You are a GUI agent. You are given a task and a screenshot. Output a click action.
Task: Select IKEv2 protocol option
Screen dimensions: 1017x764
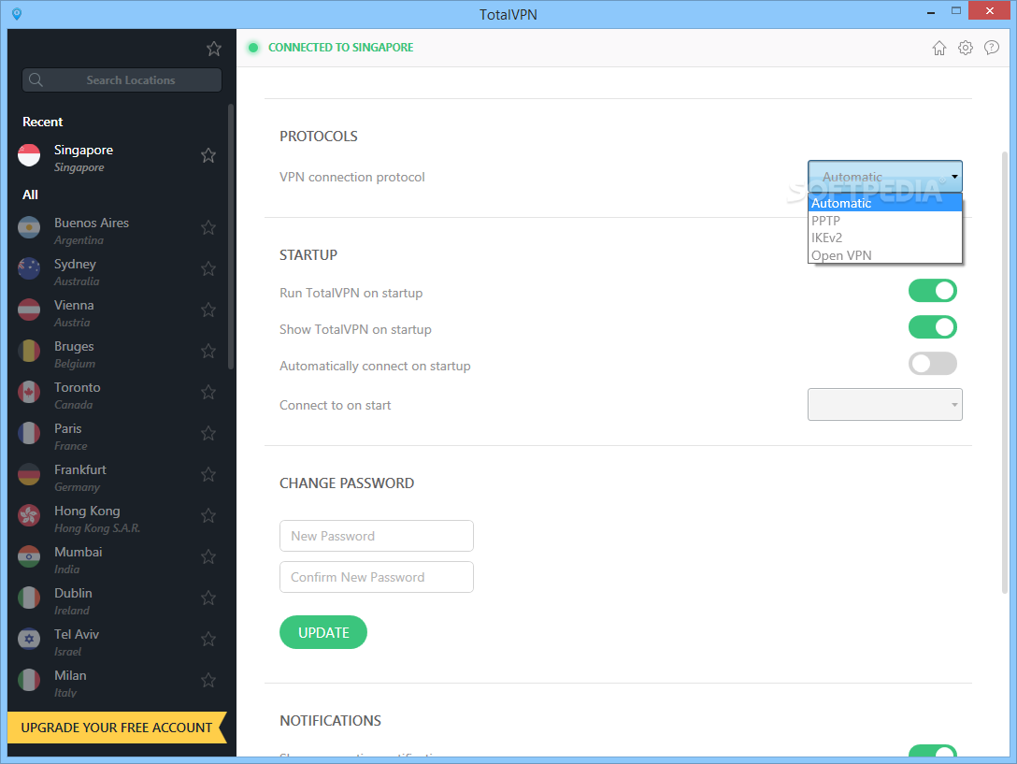click(x=885, y=238)
